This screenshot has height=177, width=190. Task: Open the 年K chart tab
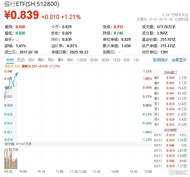71,60
